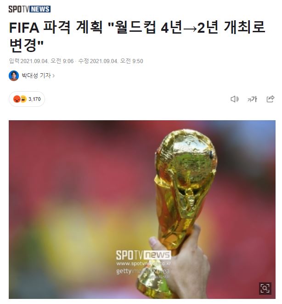
Task: Select the FIFA 파격 계획 headline
Action: pyautogui.click(x=137, y=37)
